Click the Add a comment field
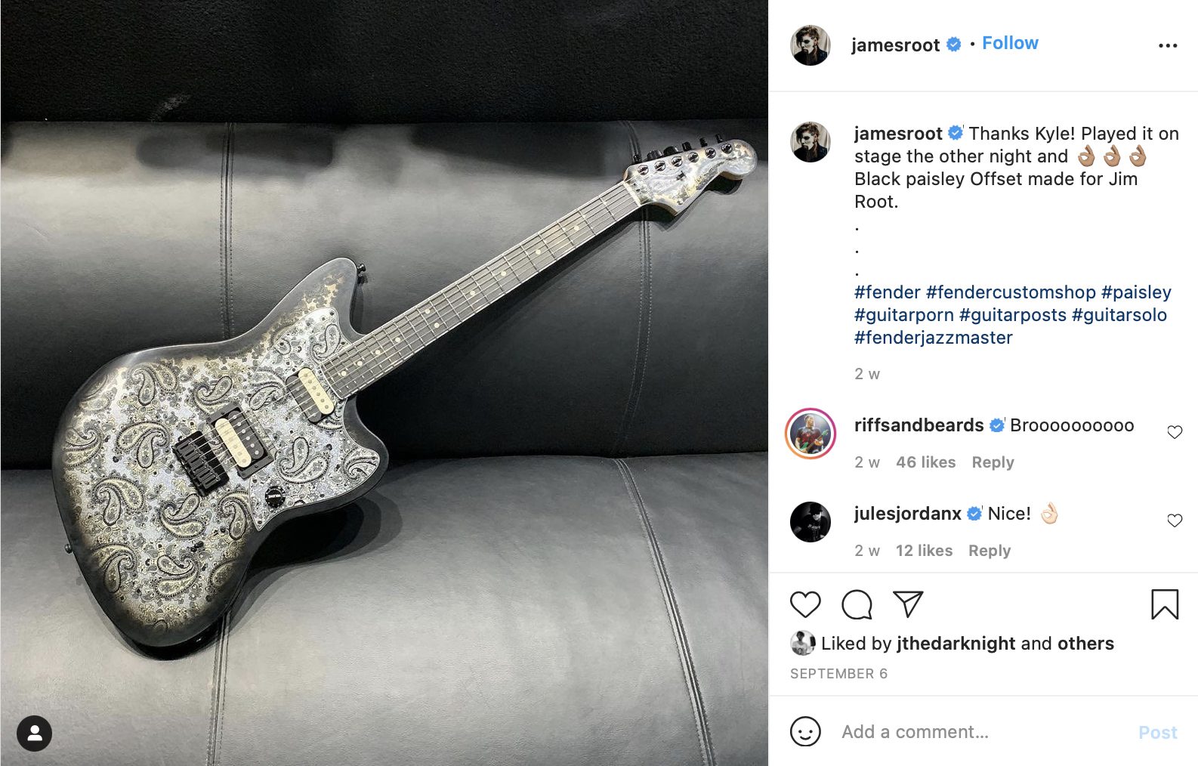This screenshot has width=1198, height=766. pyautogui.click(x=982, y=732)
